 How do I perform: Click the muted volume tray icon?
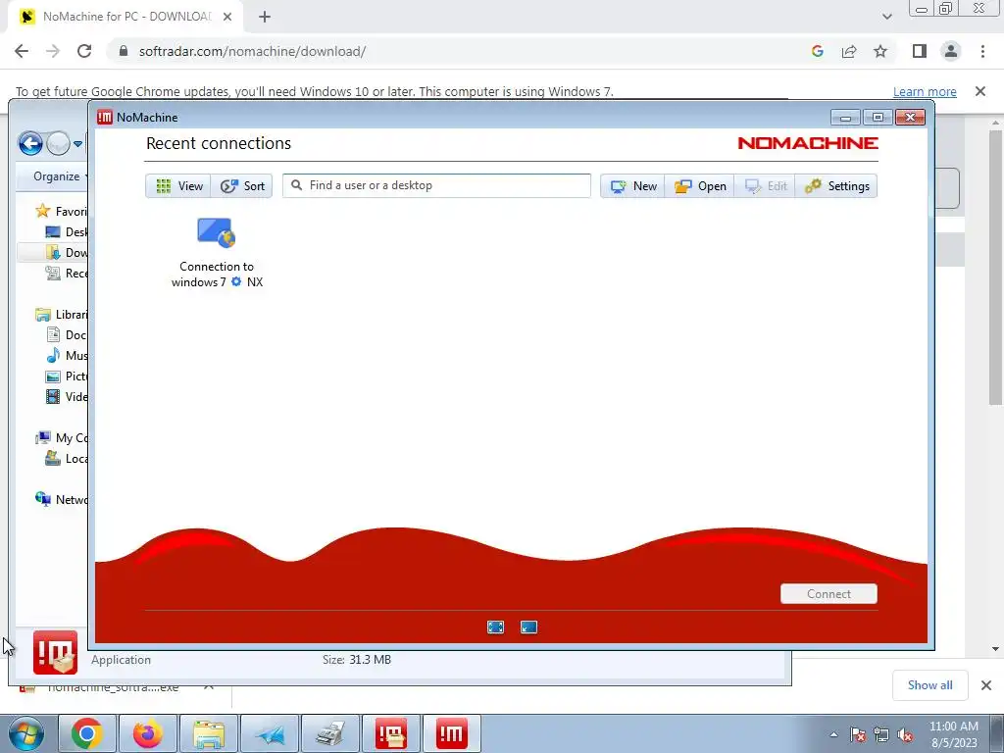click(x=905, y=734)
